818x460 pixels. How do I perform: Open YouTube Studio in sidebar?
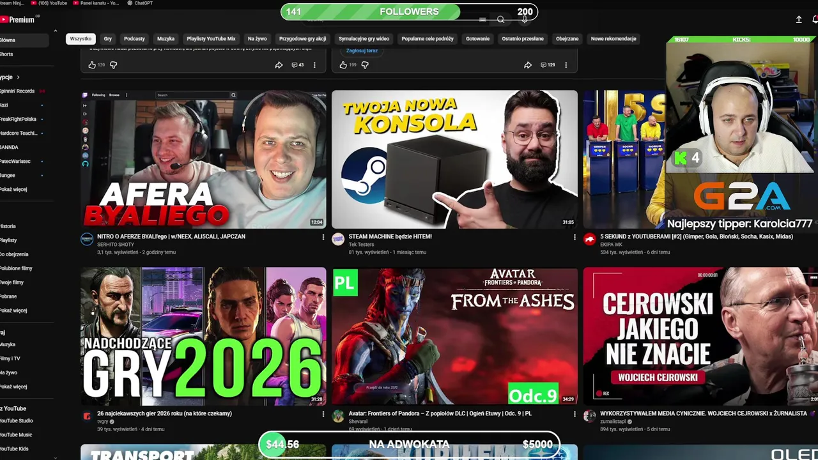coord(17,421)
